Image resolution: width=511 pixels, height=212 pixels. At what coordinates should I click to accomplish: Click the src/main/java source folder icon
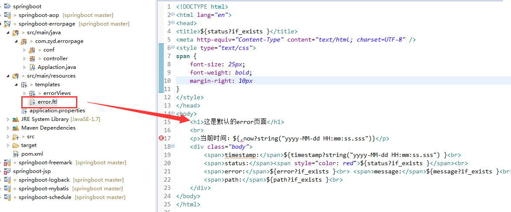click(15, 33)
